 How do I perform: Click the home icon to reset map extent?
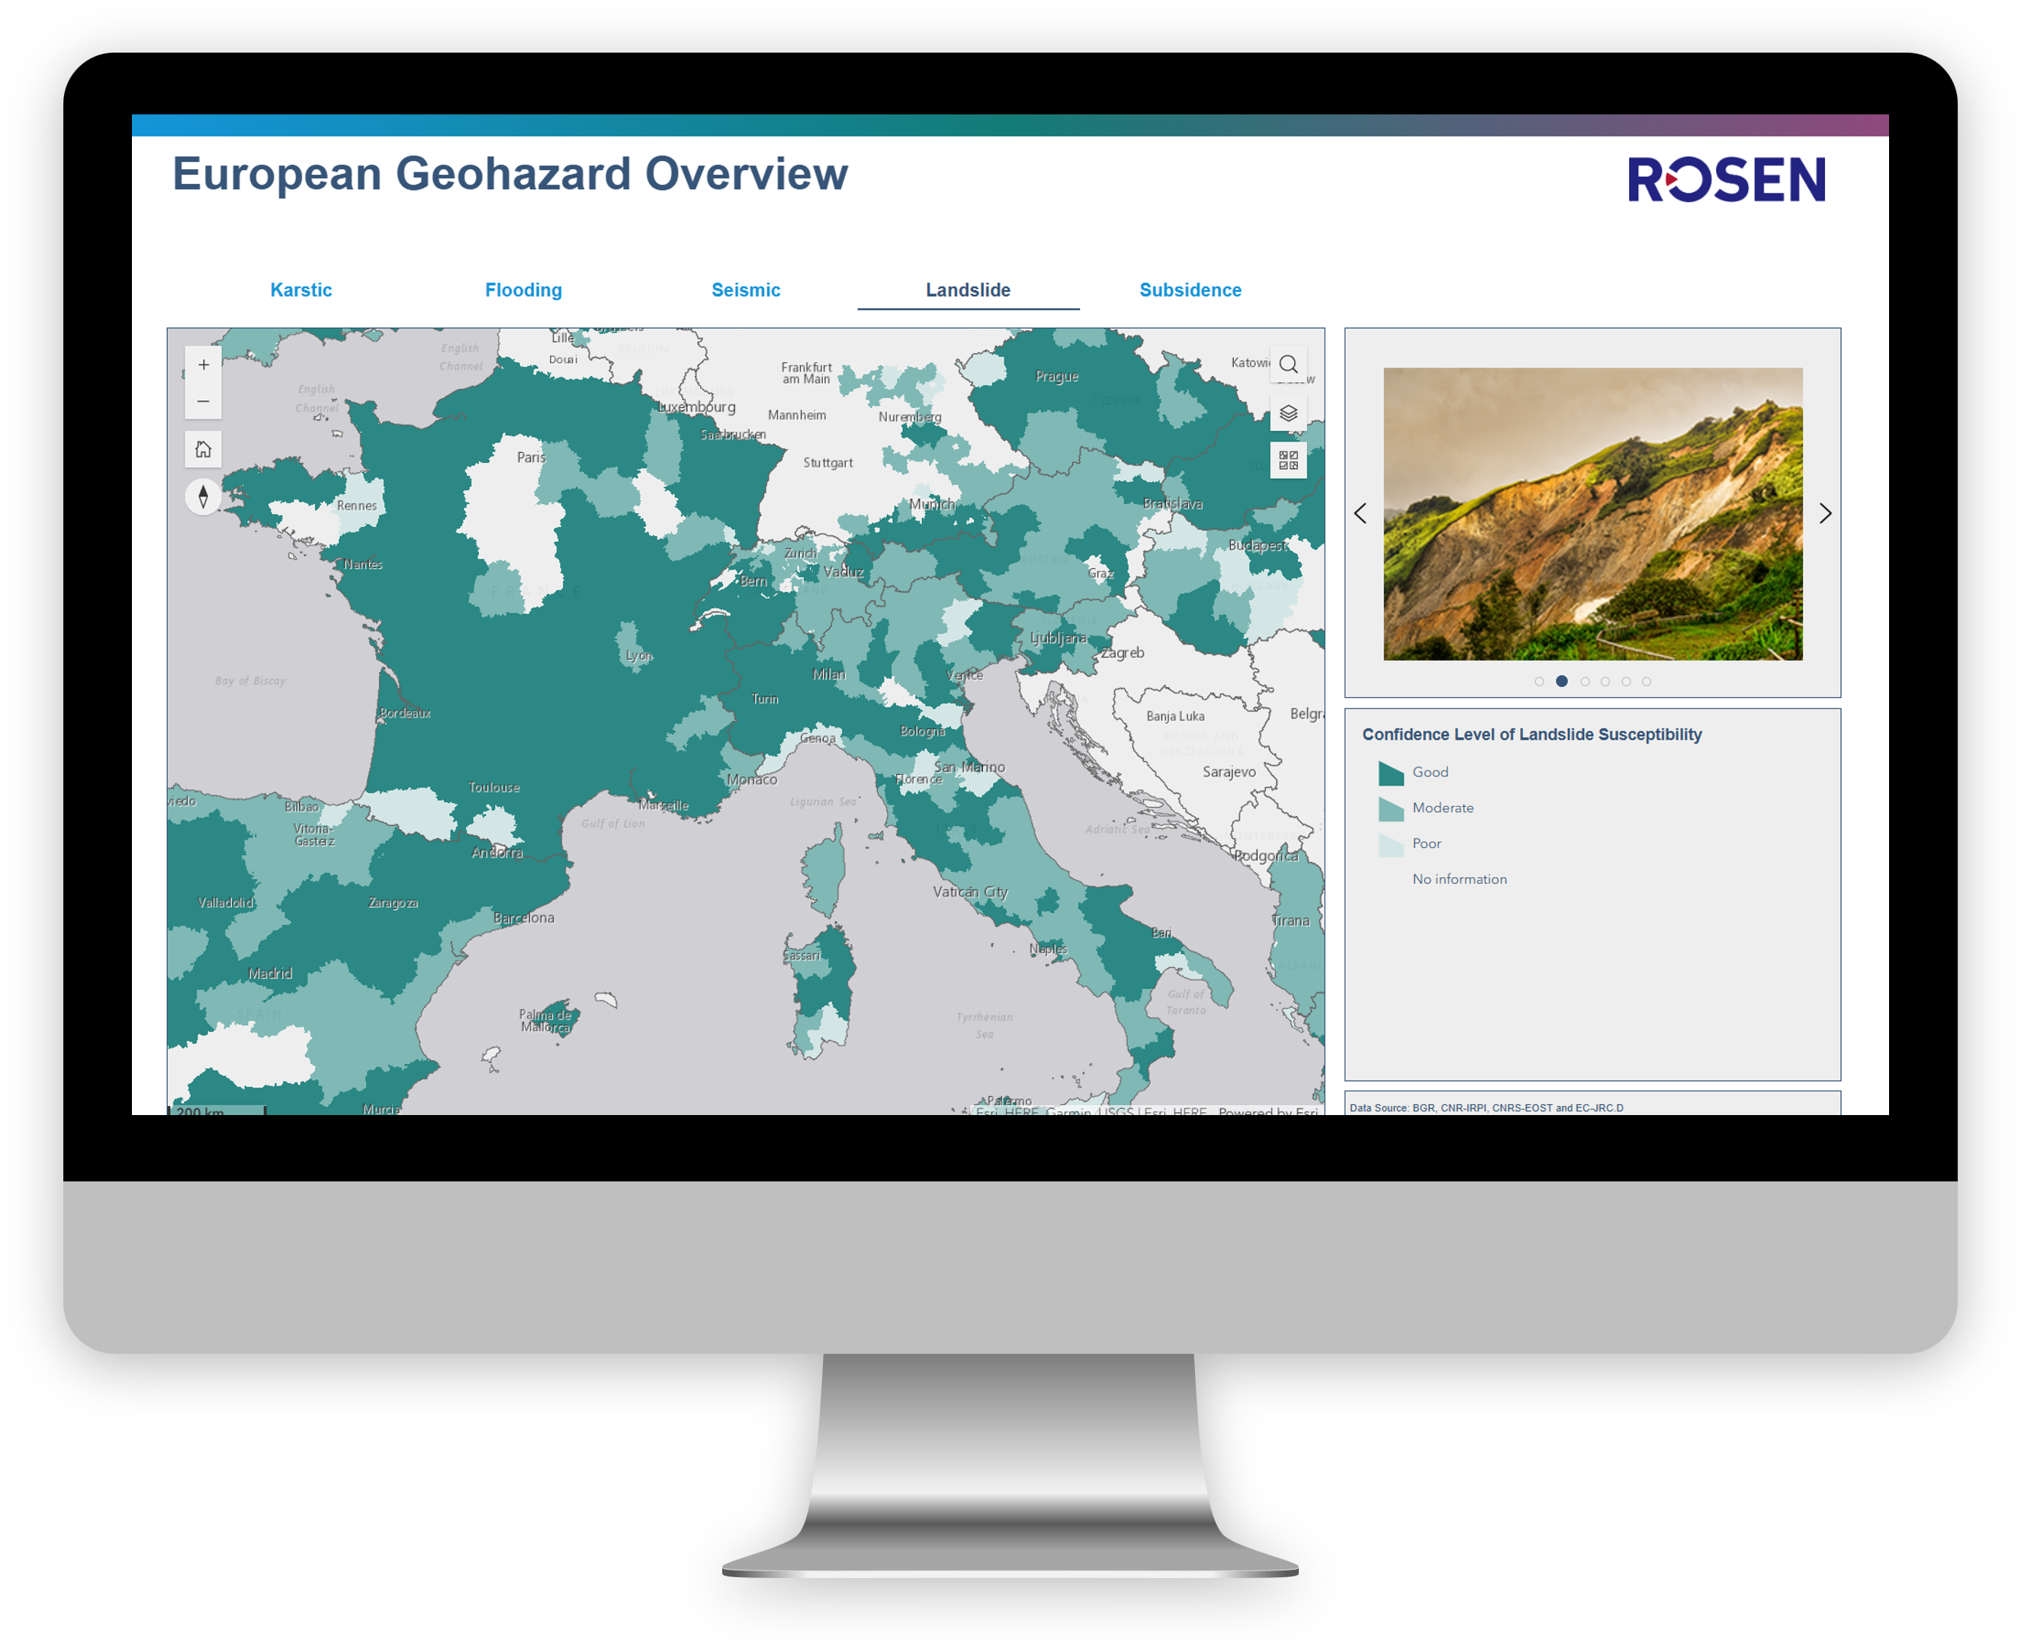pyautogui.click(x=203, y=449)
